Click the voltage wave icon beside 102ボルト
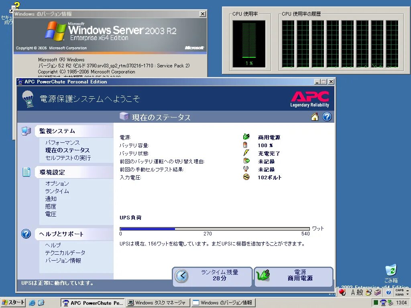Viewport: 411px width, 308px height. click(246, 177)
